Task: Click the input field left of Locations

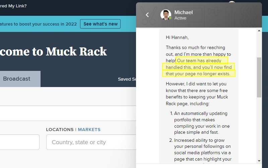Action: [x=20, y=142]
